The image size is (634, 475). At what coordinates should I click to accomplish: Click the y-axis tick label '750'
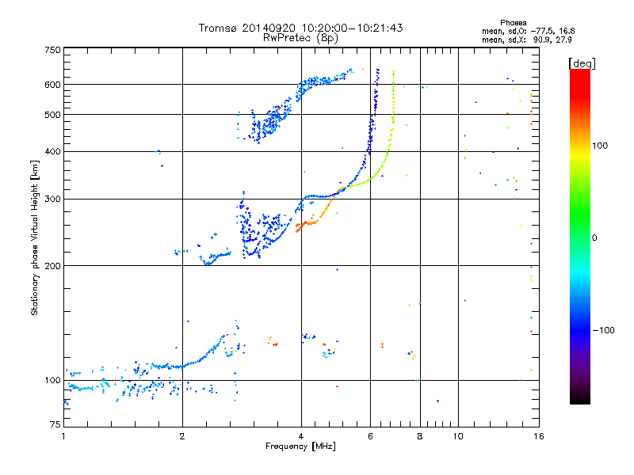(52, 50)
